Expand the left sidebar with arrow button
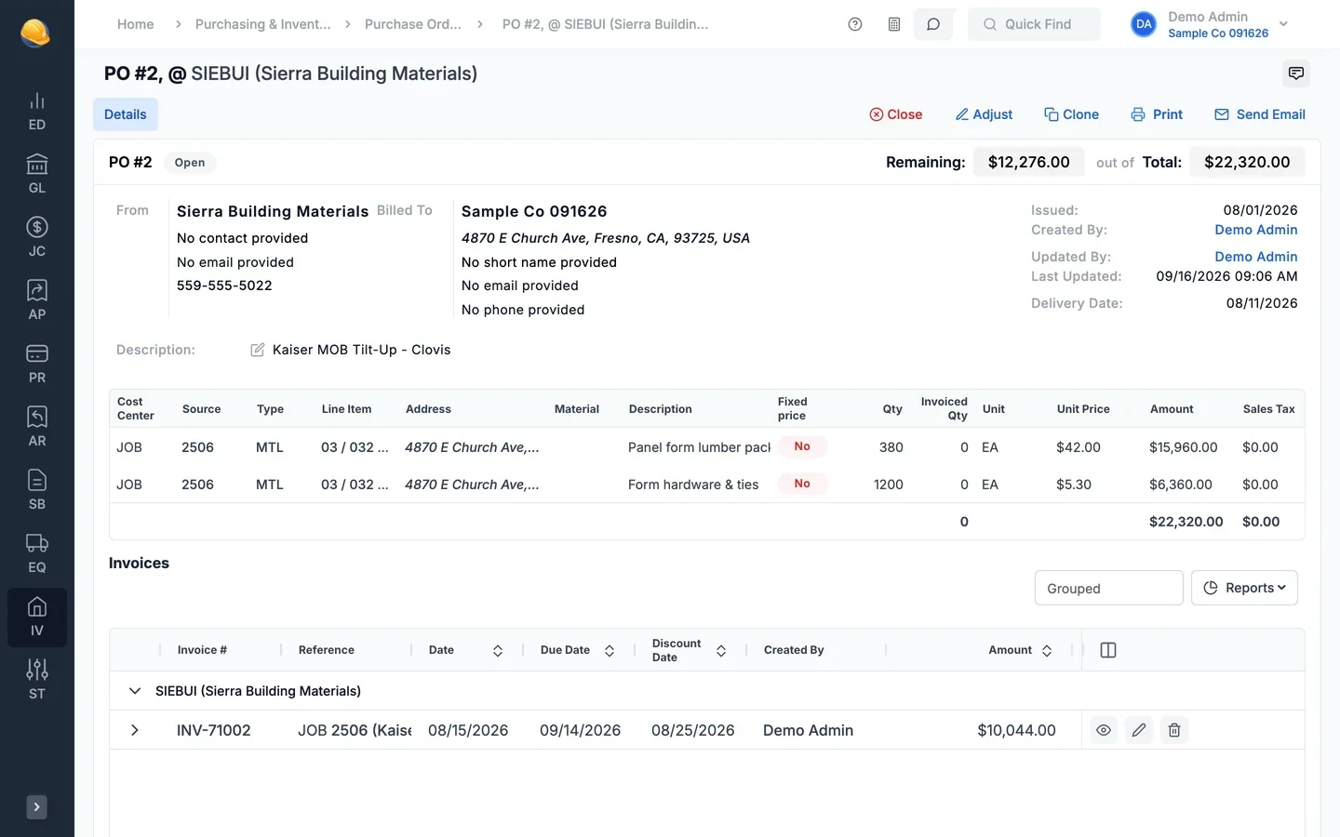This screenshot has height=837, width=1340. point(36,807)
